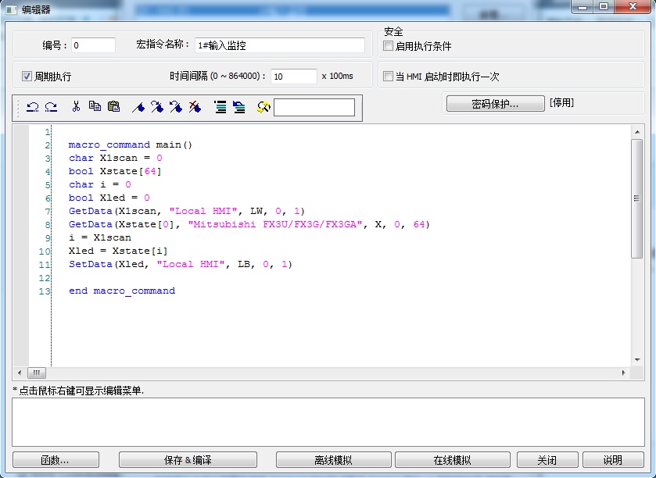This screenshot has height=478, width=656.
Task: Click the Paste clipboard icon
Action: tap(113, 107)
